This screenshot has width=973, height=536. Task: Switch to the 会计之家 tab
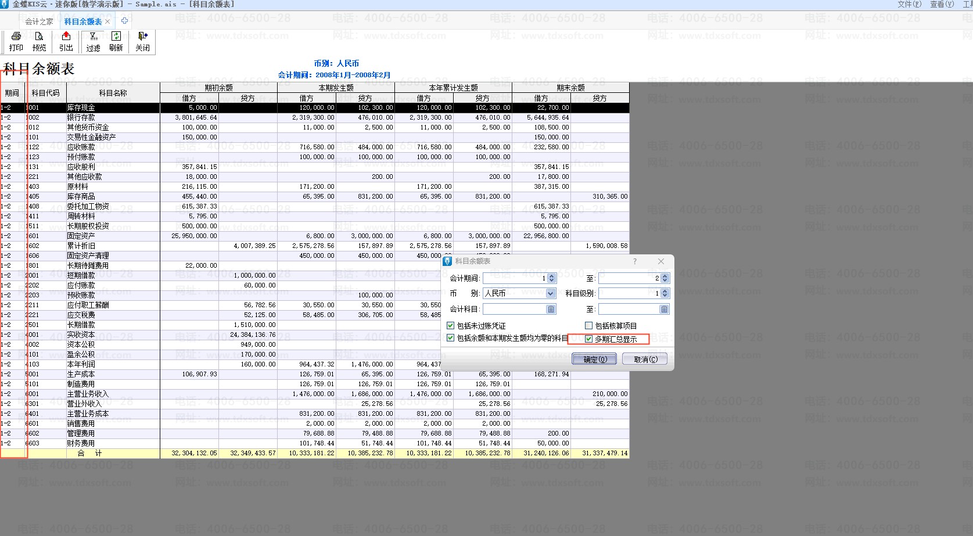pos(39,21)
